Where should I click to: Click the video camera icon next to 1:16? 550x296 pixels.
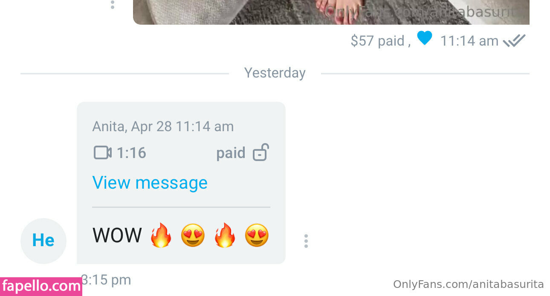click(x=102, y=152)
